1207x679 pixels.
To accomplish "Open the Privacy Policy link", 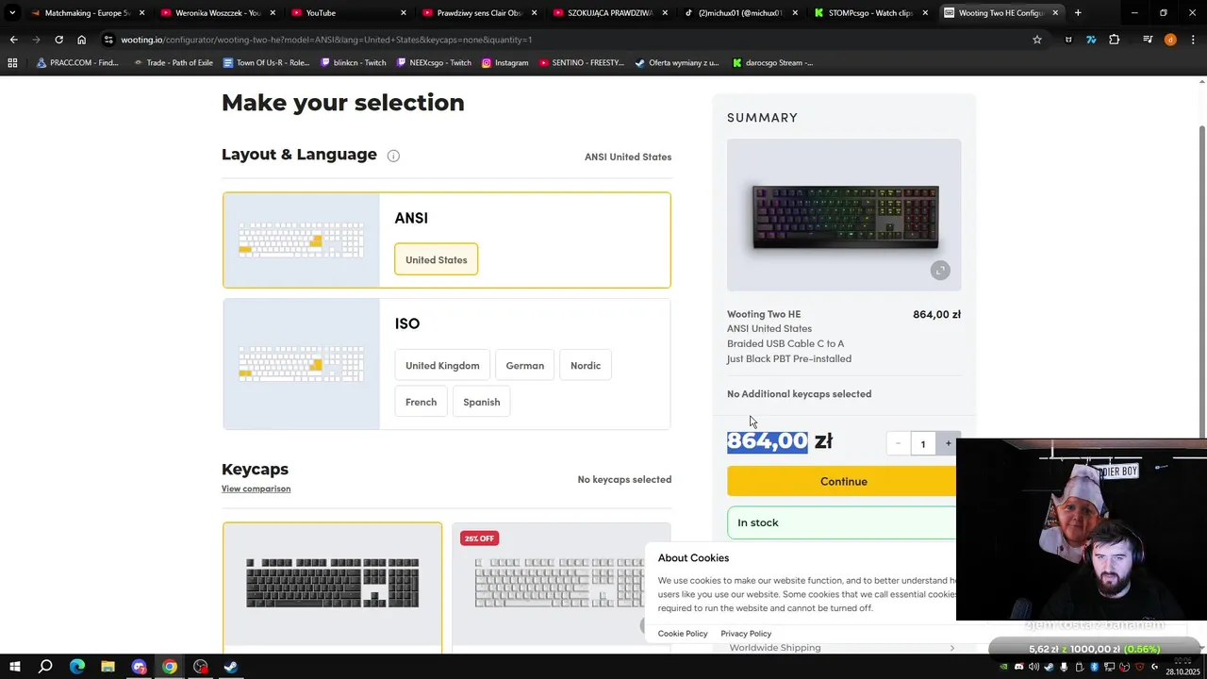I will click(746, 634).
